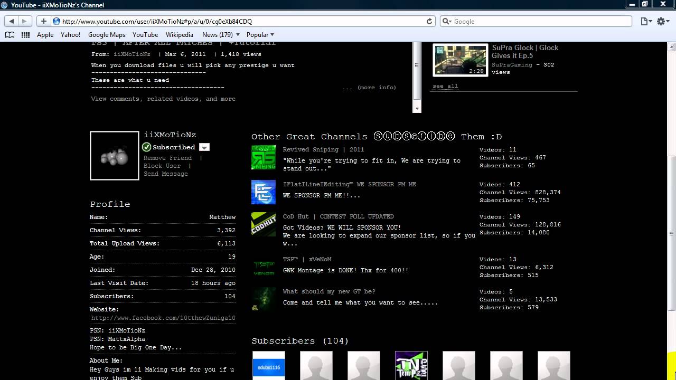This screenshot has height=380, width=676.
Task: Open the YouTube bookmark
Action: (x=145, y=35)
